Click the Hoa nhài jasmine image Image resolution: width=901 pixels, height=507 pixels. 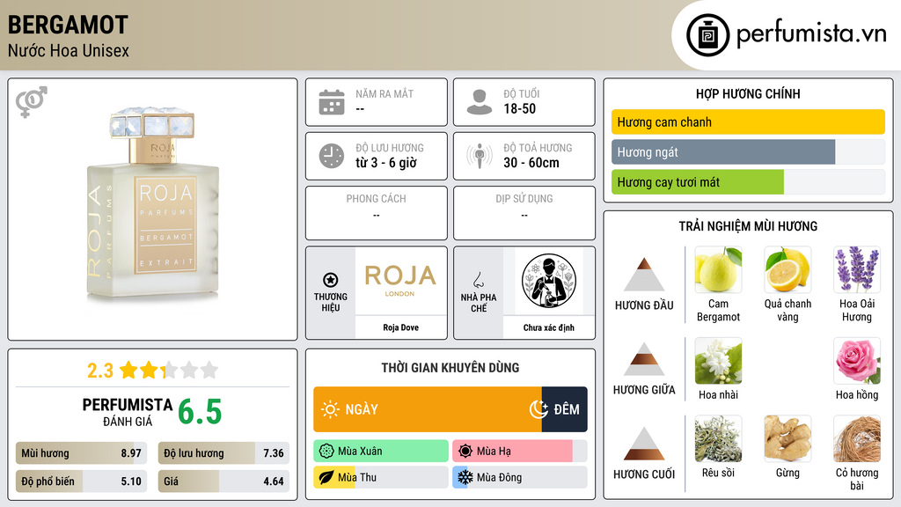pyautogui.click(x=718, y=360)
